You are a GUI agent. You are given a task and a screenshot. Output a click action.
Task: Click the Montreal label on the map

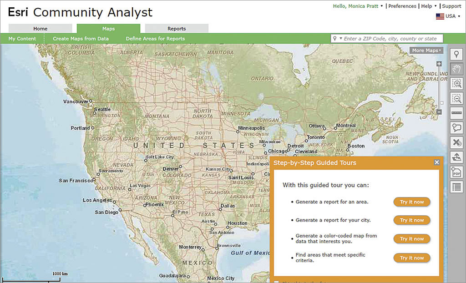(346, 126)
